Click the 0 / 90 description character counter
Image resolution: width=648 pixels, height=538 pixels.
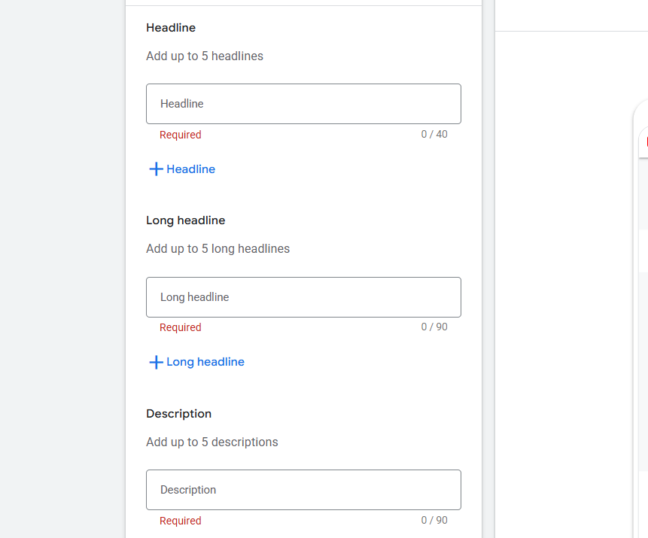434,520
